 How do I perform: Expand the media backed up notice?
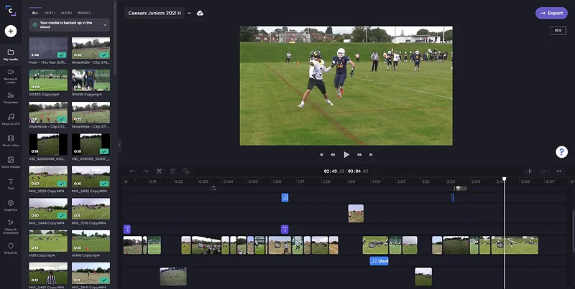tap(106, 25)
